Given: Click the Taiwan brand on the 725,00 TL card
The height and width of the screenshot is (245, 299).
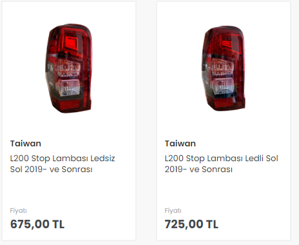Looking at the screenshot, I should (180, 144).
